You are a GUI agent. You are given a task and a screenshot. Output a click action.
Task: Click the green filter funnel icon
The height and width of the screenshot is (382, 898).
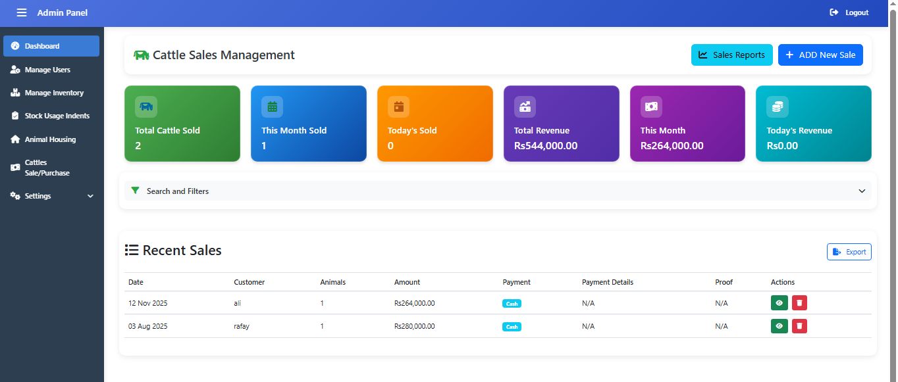coord(135,191)
